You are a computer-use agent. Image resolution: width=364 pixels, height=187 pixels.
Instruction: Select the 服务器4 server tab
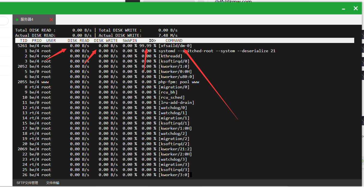point(34,20)
